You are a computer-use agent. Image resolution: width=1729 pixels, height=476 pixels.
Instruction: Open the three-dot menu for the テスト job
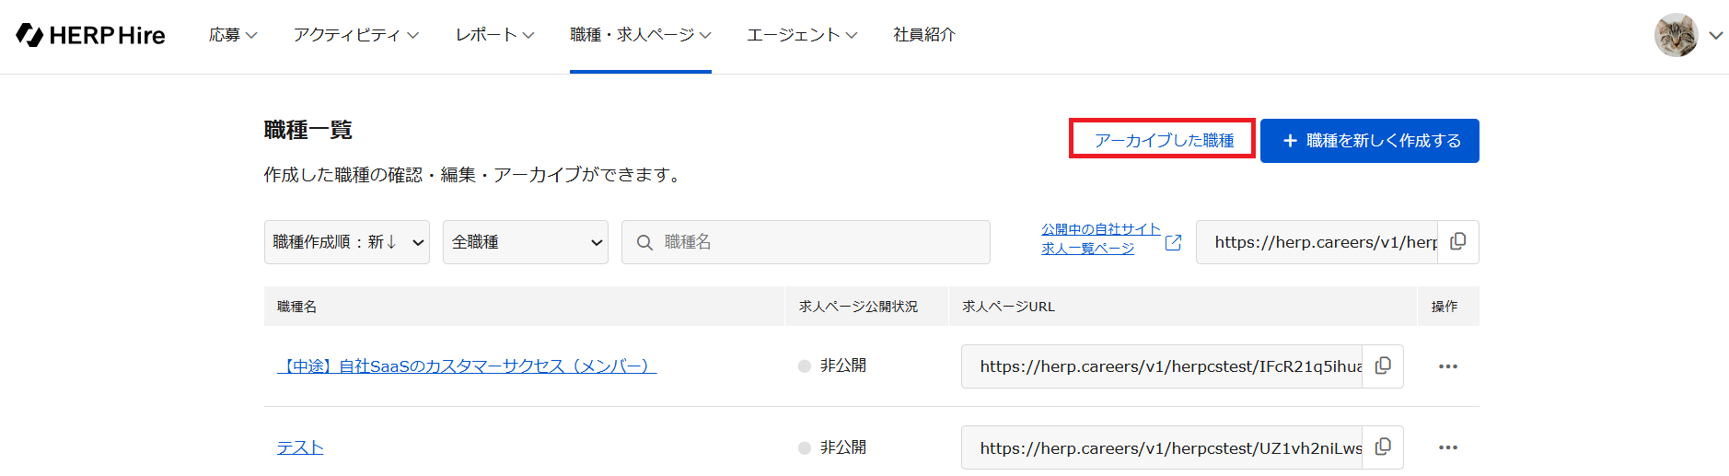[x=1447, y=447]
